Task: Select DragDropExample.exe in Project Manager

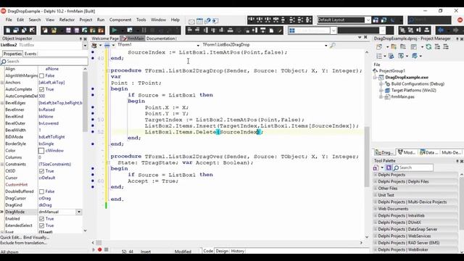Action: point(407,78)
